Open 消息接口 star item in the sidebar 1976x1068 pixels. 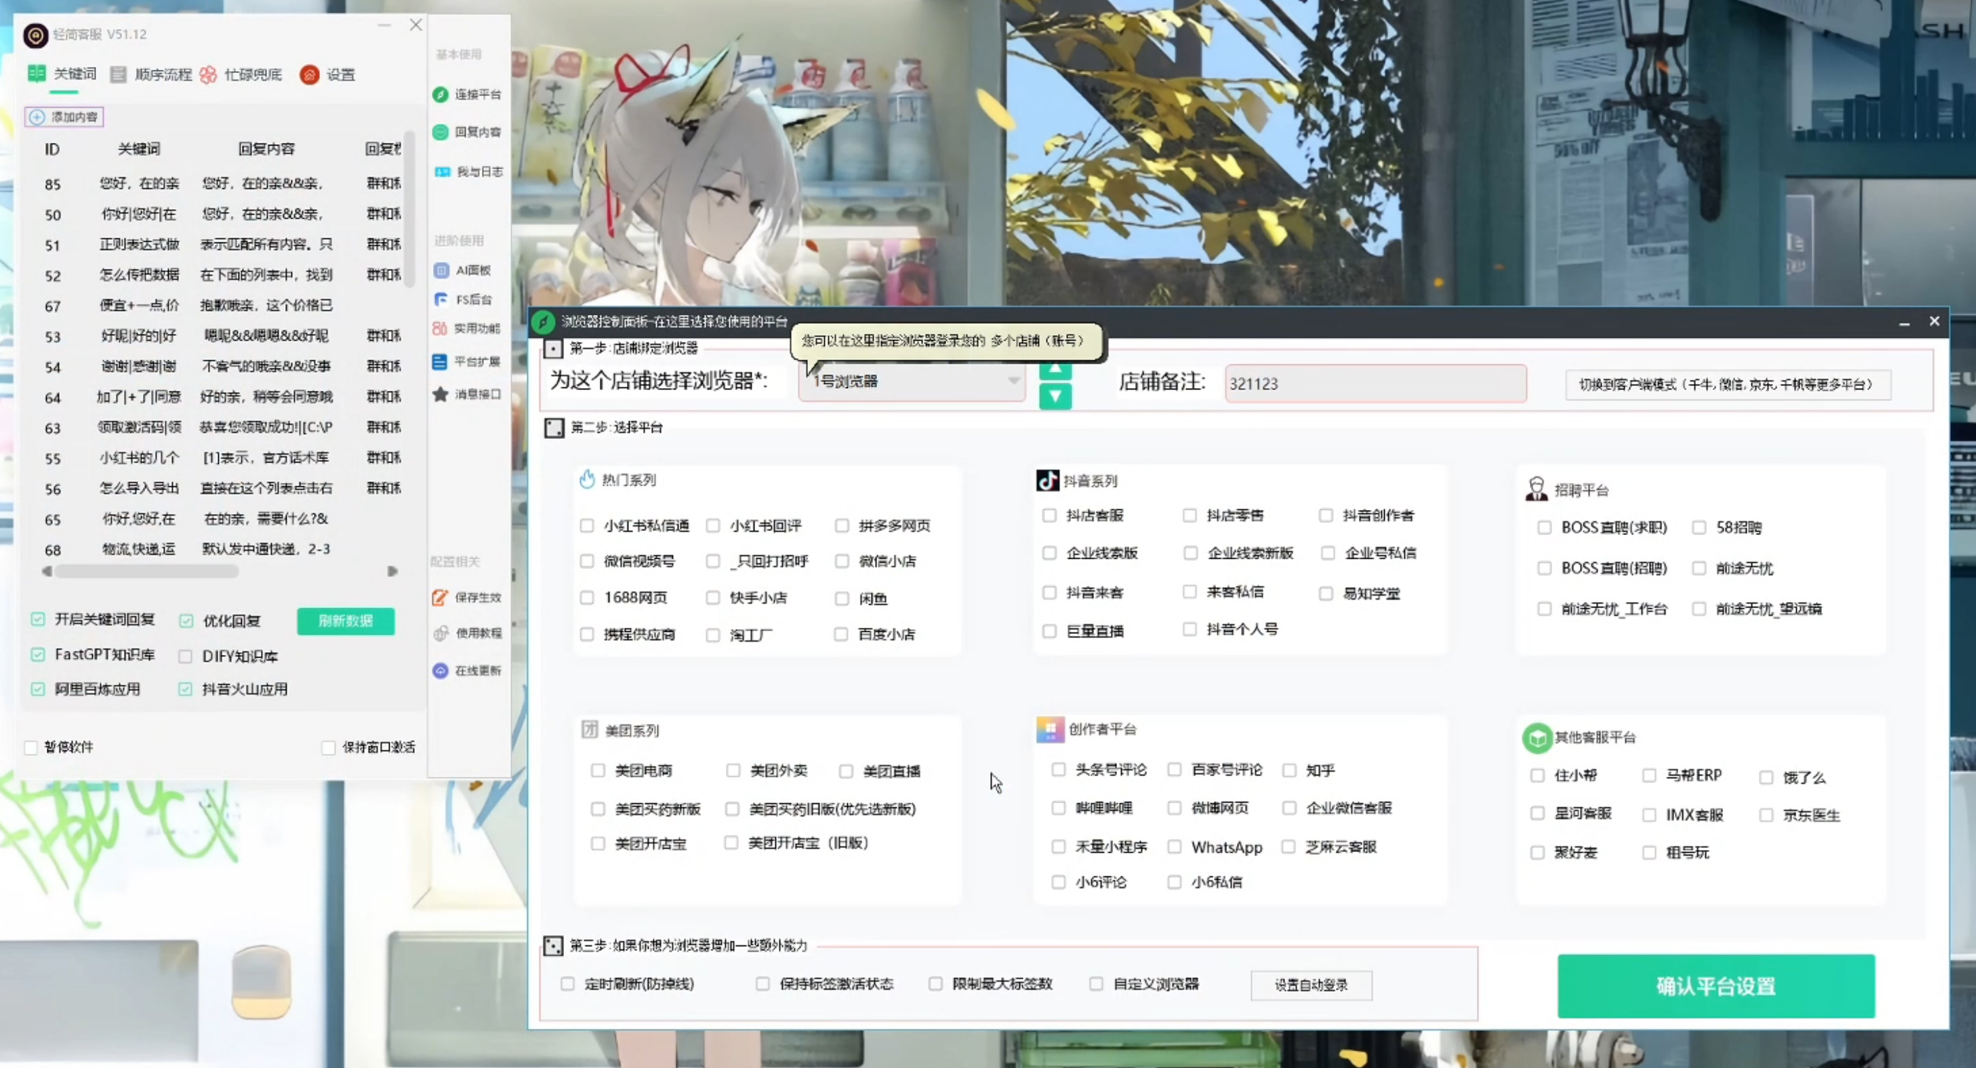point(466,394)
